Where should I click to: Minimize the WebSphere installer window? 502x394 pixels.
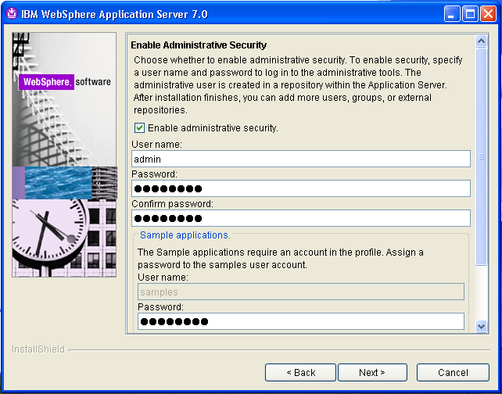point(452,14)
